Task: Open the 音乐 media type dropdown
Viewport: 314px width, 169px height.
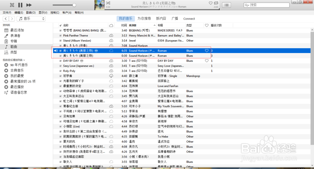Action: point(31,18)
